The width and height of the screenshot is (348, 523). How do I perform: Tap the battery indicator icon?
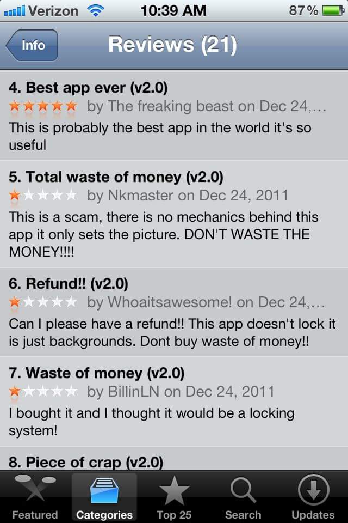[333, 11]
